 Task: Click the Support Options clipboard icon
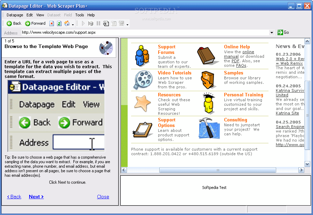coord(142,130)
